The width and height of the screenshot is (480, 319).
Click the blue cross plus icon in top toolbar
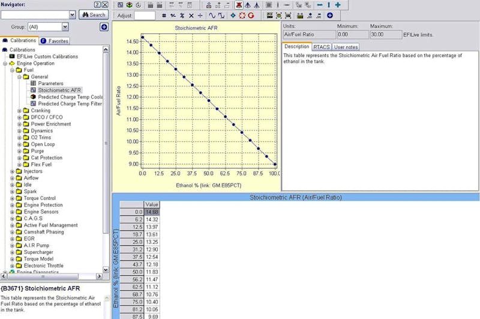[x=338, y=5]
